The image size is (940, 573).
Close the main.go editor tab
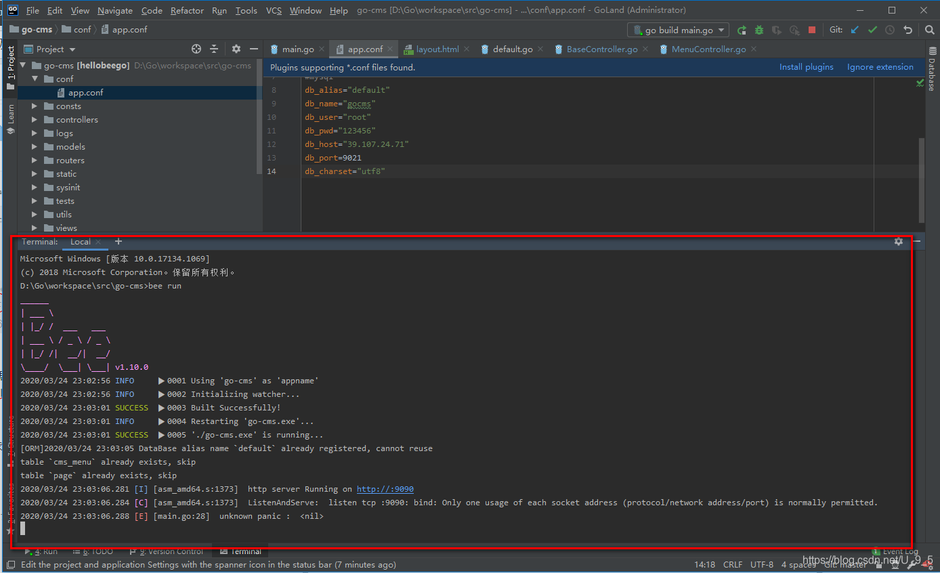tap(323, 49)
